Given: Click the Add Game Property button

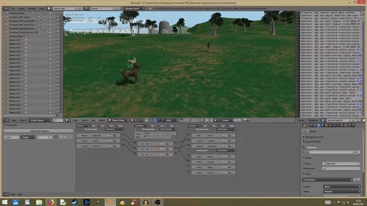Looking at the screenshot, I should pos(38,131).
